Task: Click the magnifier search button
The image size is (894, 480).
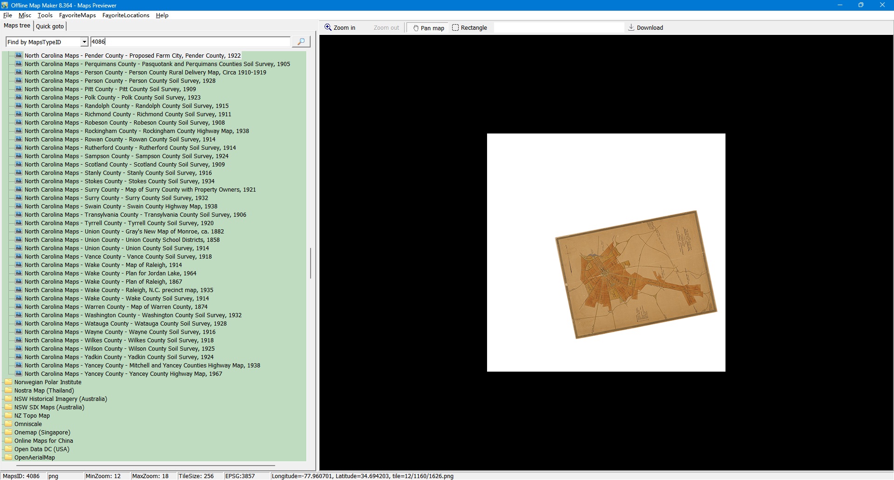Action: (301, 42)
